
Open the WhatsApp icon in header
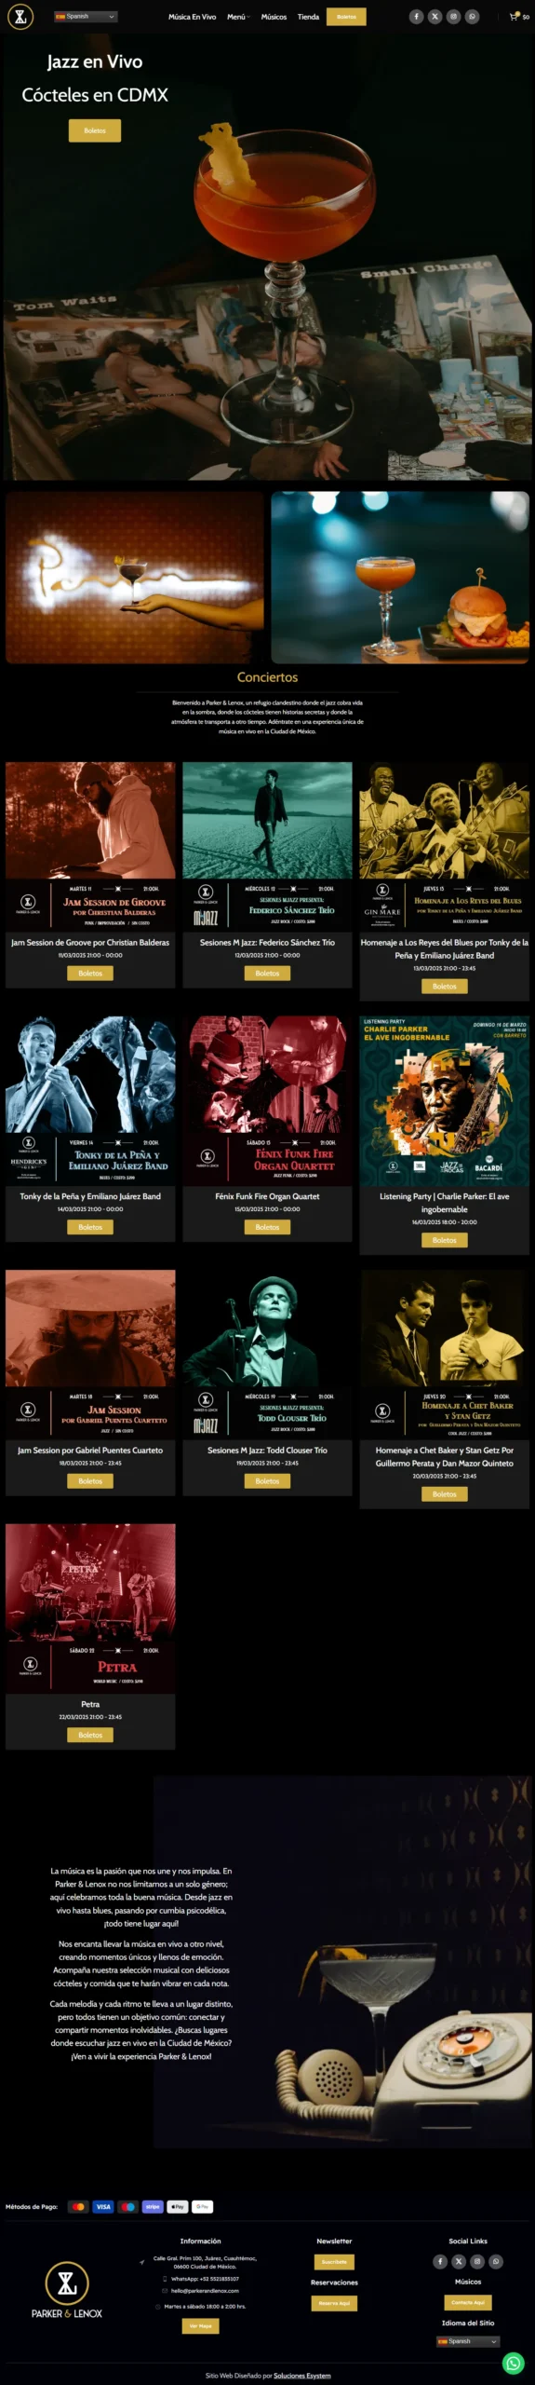click(x=472, y=17)
